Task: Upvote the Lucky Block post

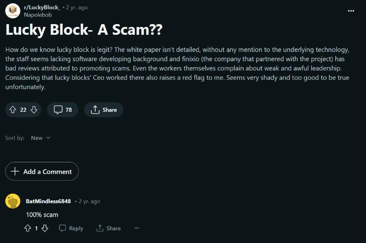Action: point(13,110)
